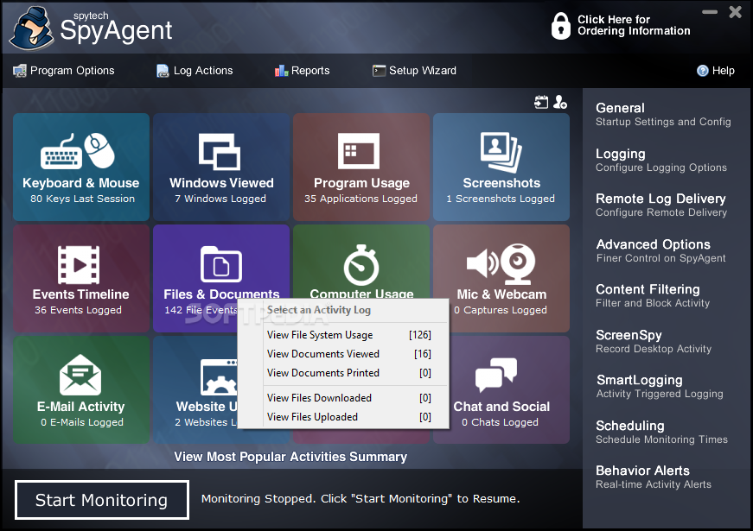753x531 pixels.
Task: Open Advanced Options panel
Action: click(x=660, y=250)
